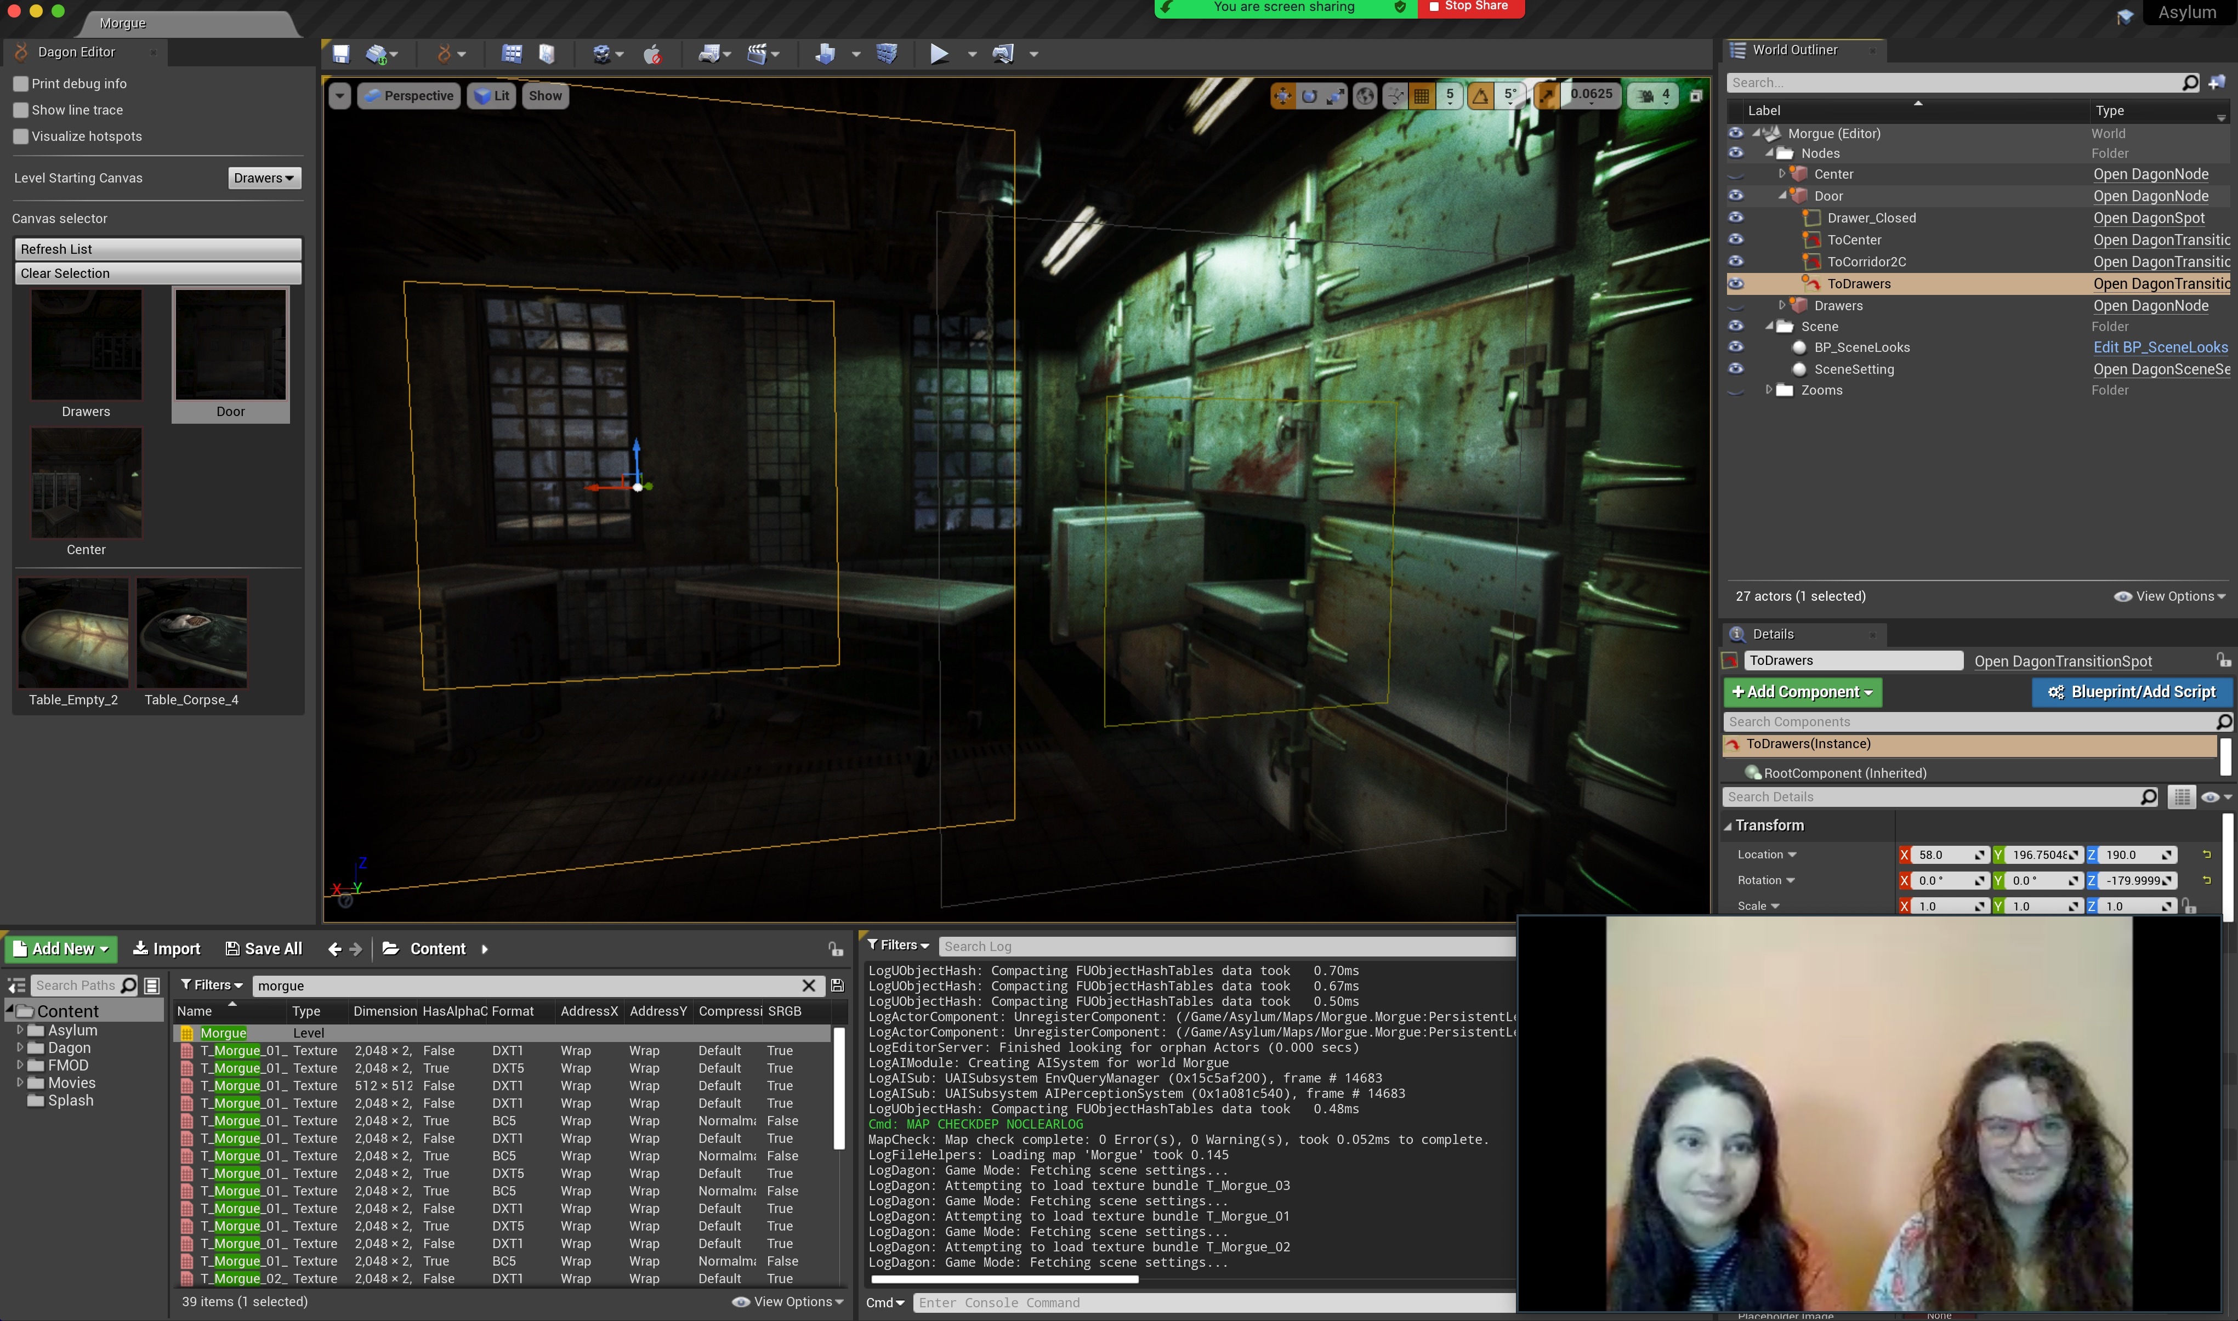2238x1321 pixels.
Task: Open the Add New dropdown
Action: click(x=61, y=949)
